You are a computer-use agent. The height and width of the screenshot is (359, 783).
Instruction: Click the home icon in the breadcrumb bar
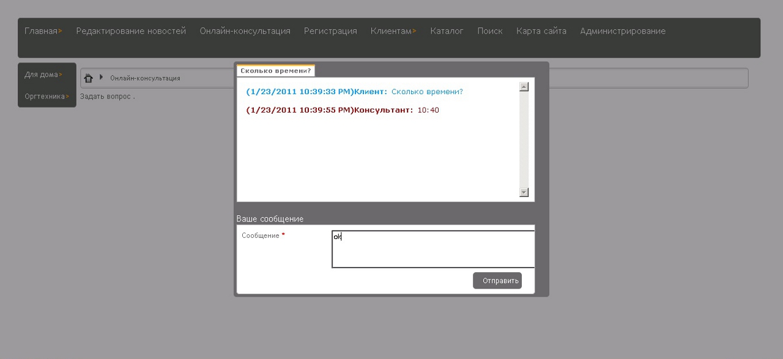tap(89, 78)
